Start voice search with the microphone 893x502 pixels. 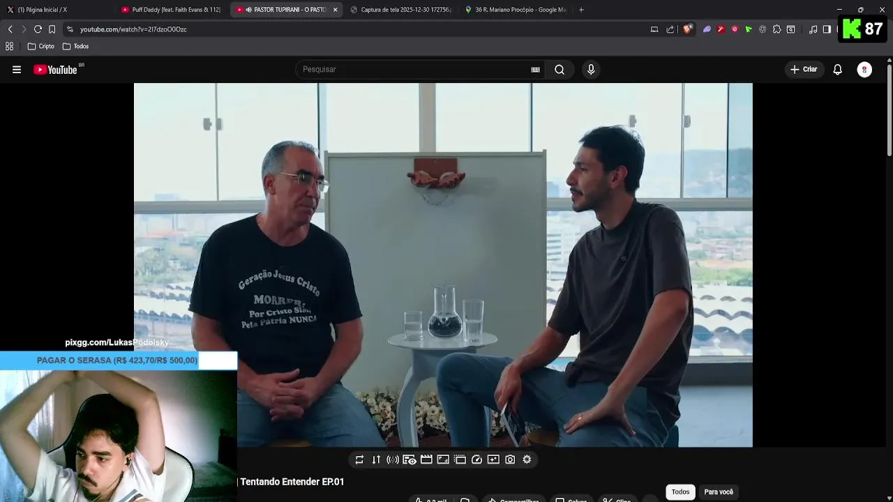pos(591,70)
